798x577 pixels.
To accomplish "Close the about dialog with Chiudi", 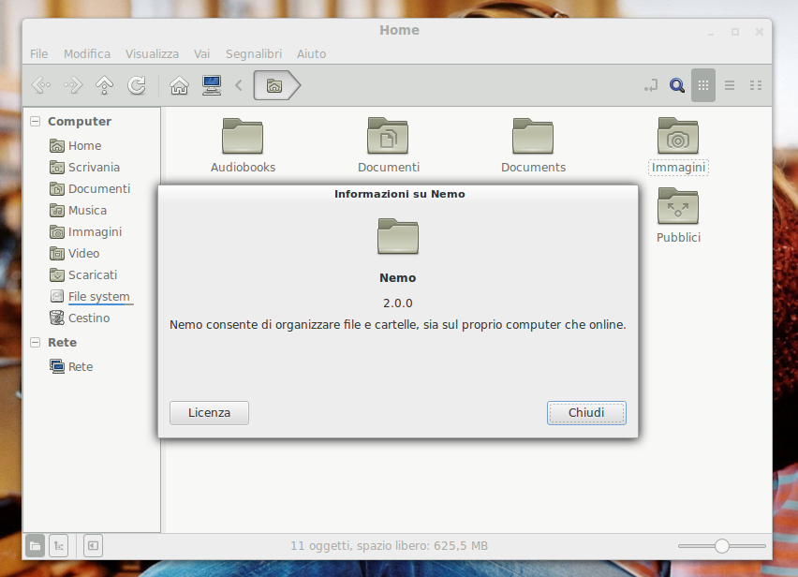I will click(586, 413).
